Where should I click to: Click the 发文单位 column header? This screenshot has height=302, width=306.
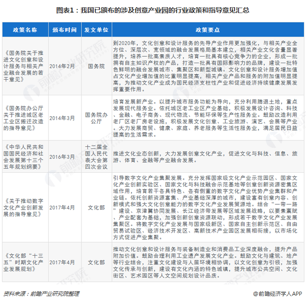[95, 30]
